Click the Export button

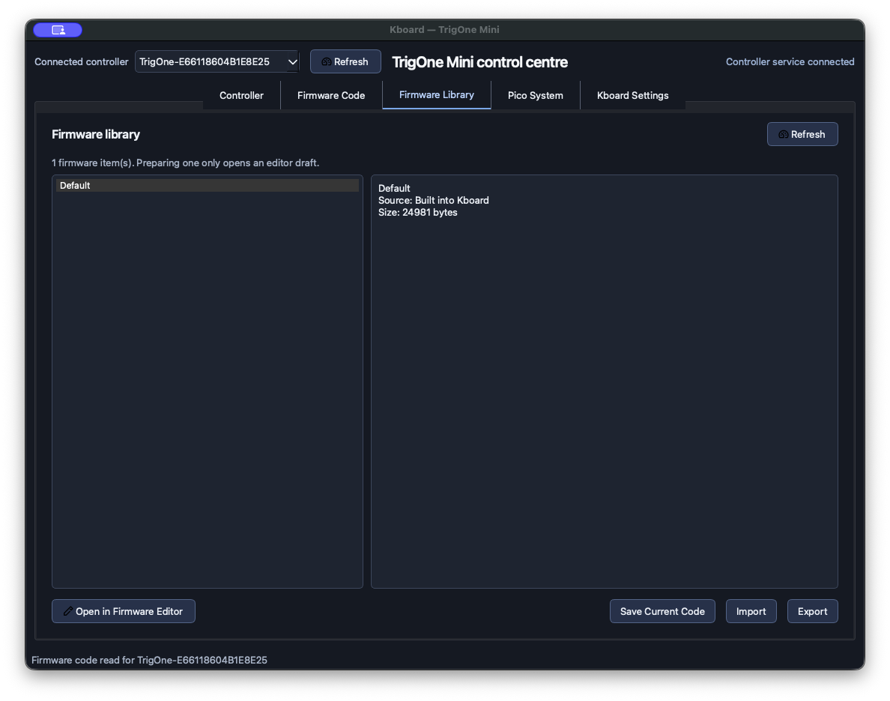click(812, 611)
